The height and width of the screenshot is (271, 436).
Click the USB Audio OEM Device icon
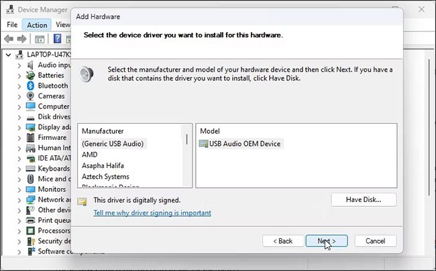204,143
